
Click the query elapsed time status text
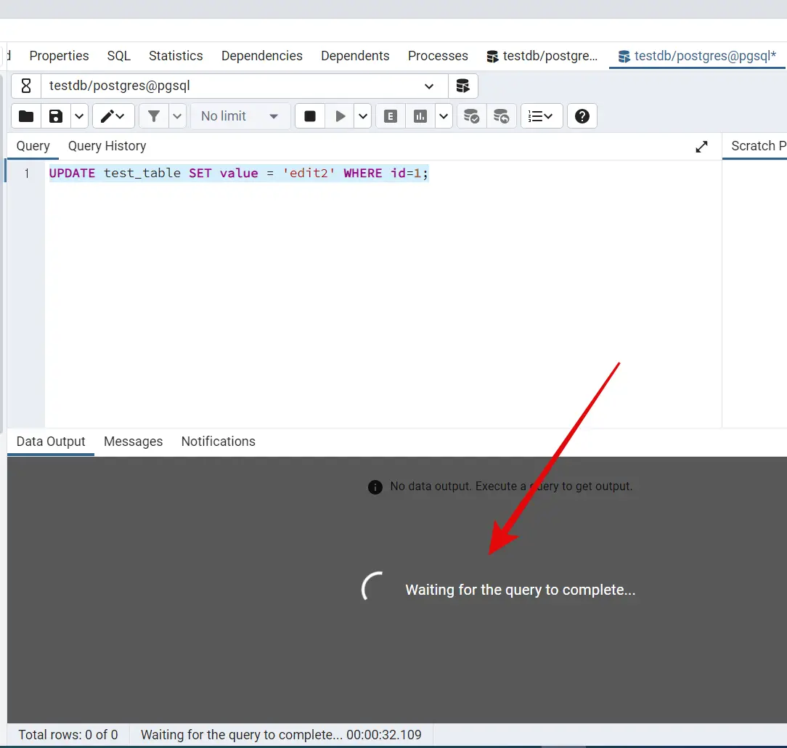pyautogui.click(x=281, y=735)
